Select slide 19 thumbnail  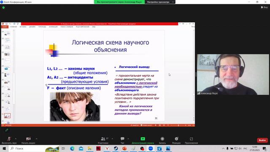pos(7,33)
